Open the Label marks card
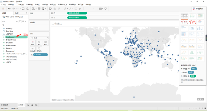The height and width of the screenshot is (111, 207). [x=45, y=43]
